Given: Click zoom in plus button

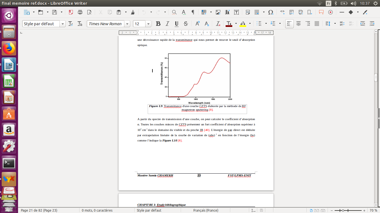Looking at the screenshot, I should click(364, 211).
